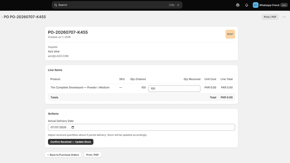Screen dimensions: 290x163
Task: Open the calendar picker icon in delivery date
Action: tap(73, 127)
